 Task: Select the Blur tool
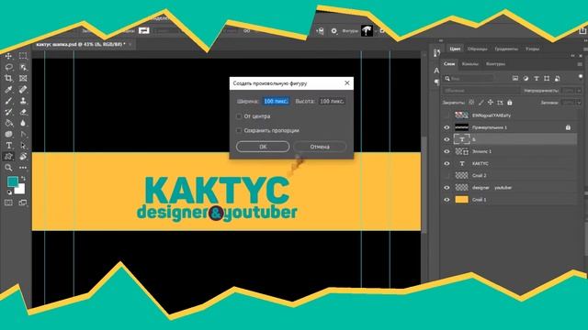click(23, 123)
